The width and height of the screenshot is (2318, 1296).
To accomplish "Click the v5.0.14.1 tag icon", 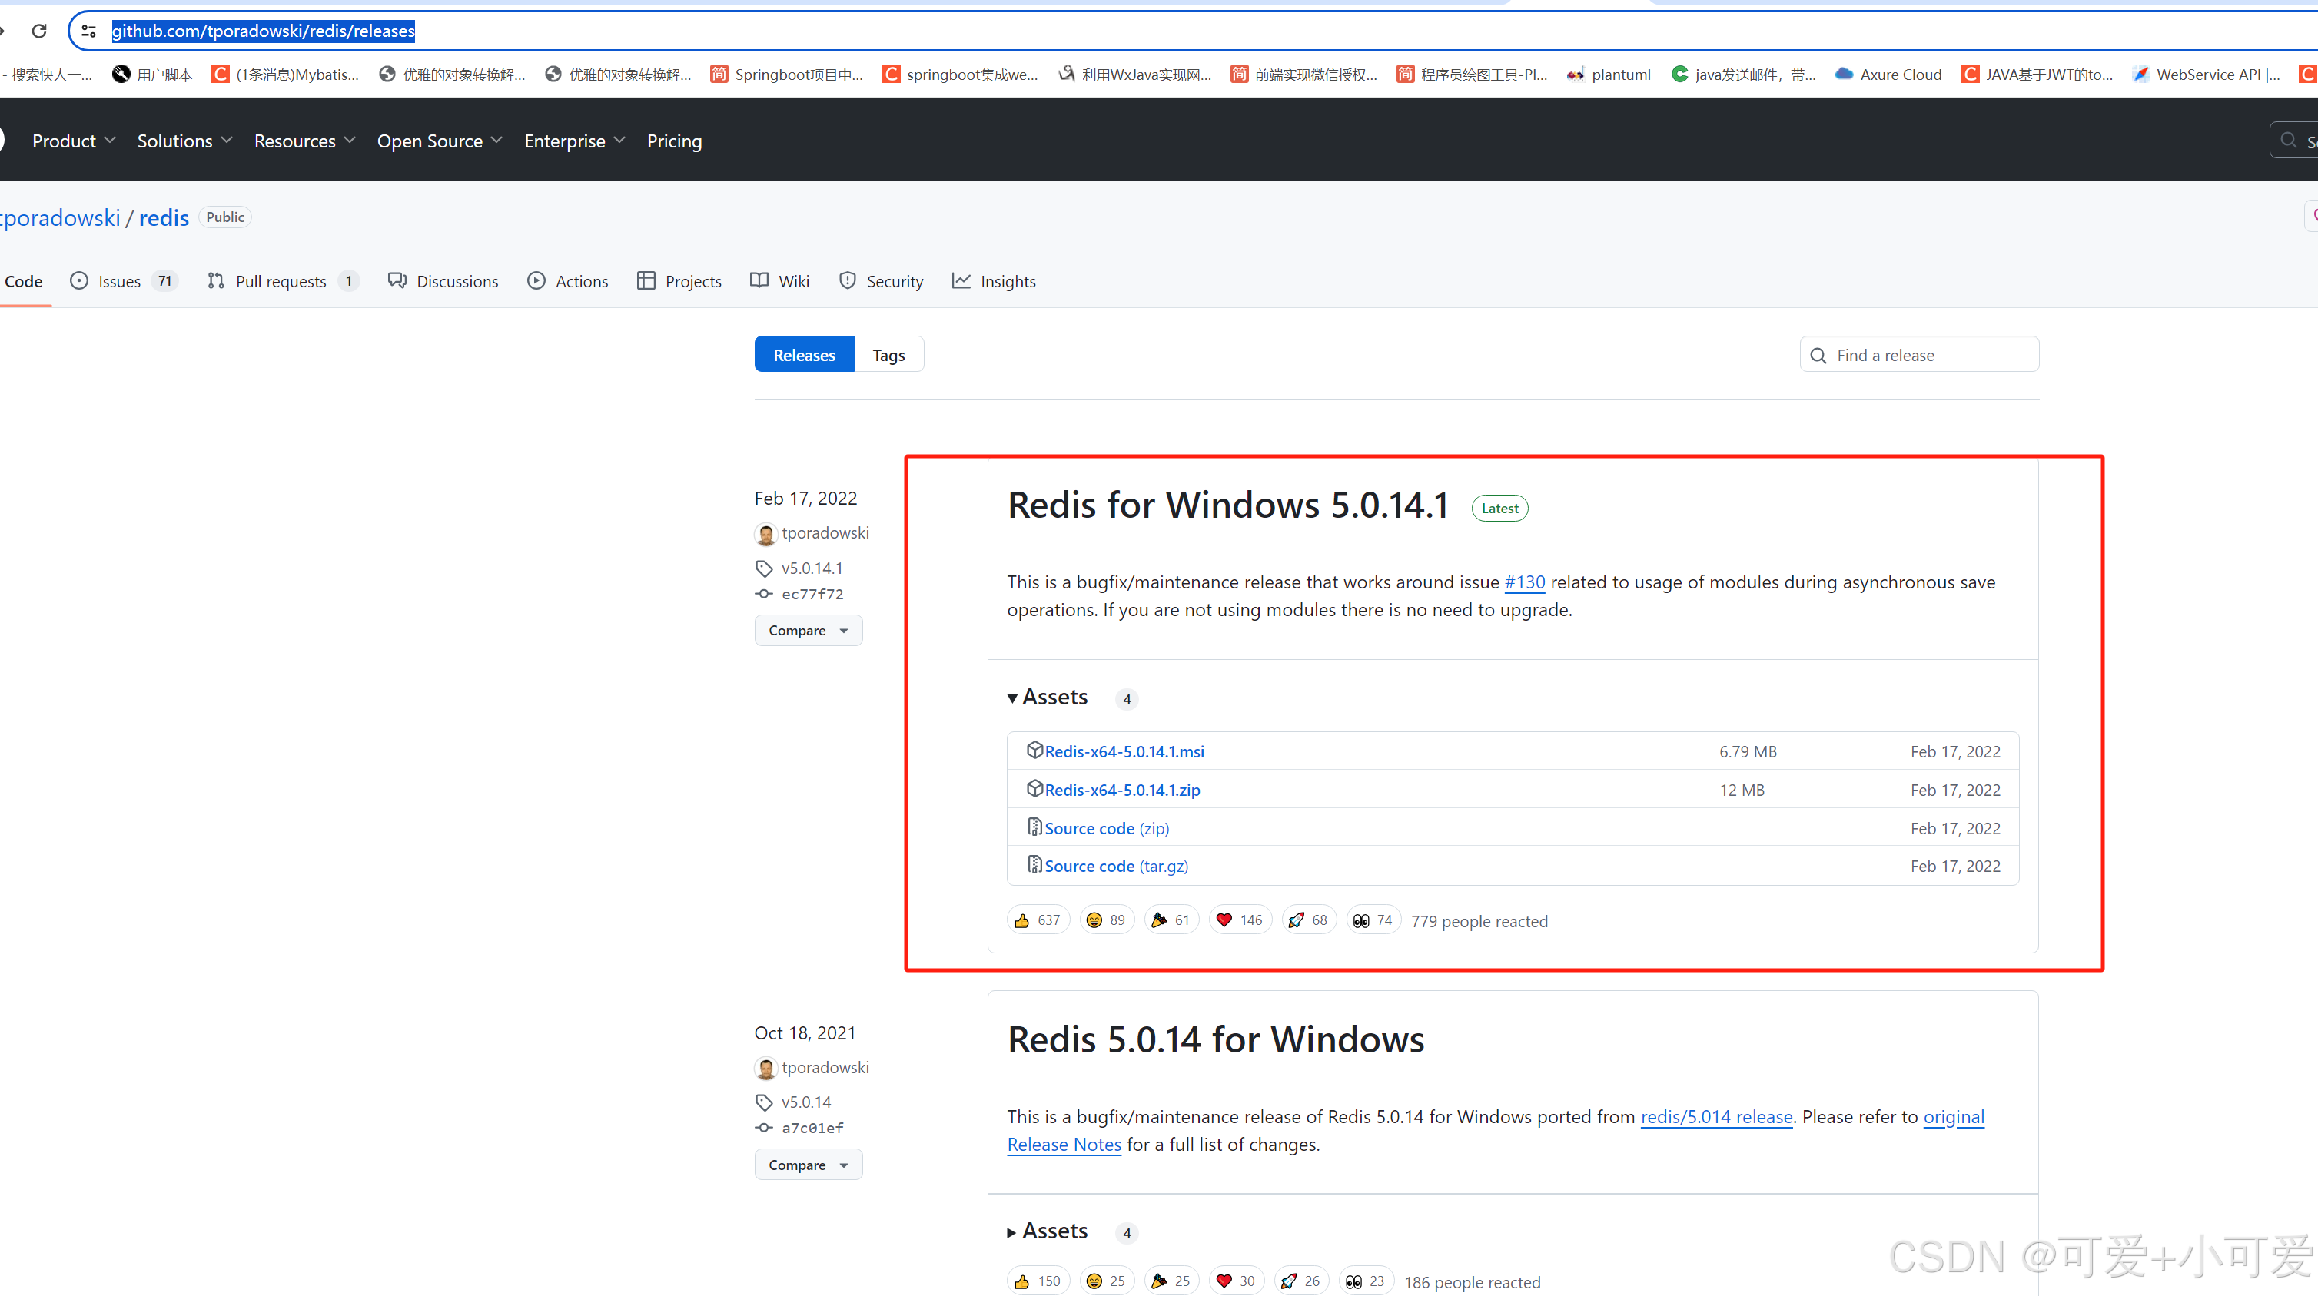I will point(764,568).
